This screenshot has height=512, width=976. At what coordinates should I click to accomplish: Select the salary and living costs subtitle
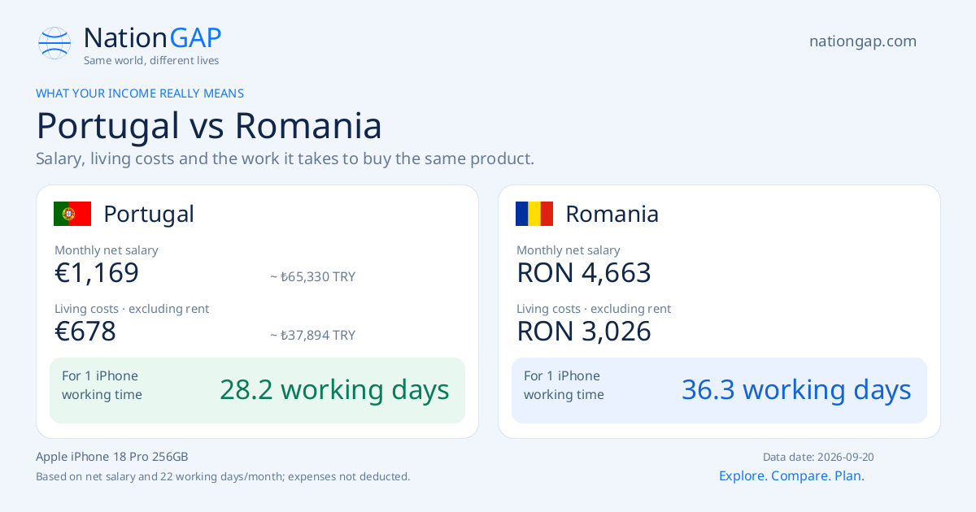tap(285, 158)
